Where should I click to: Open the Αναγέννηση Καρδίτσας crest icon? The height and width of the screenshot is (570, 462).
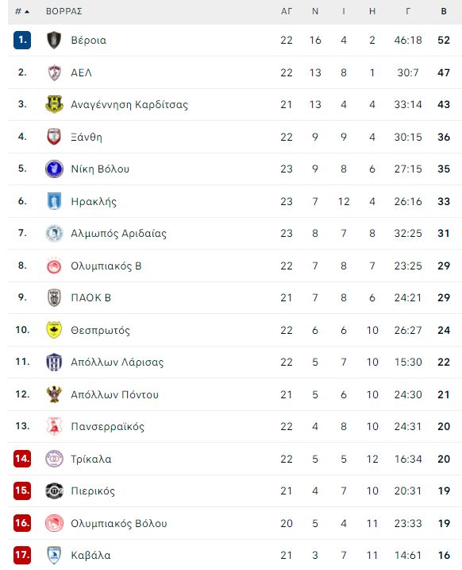tap(54, 104)
